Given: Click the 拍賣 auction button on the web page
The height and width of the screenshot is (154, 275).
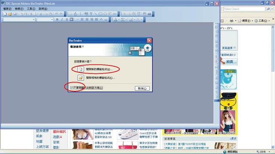Looking at the screenshot, I should (x=229, y=62).
